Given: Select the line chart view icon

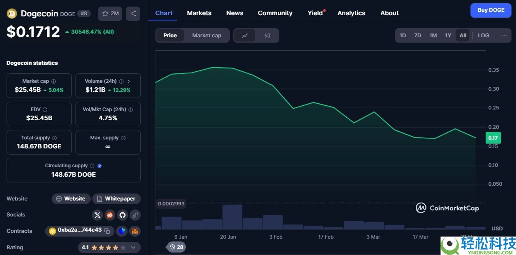Looking at the screenshot, I should 245,36.
